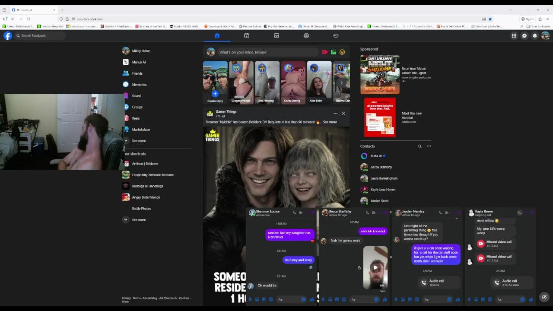Start video call in Shannon Louise chat
This screenshot has height=311, width=553.
tap(301, 213)
